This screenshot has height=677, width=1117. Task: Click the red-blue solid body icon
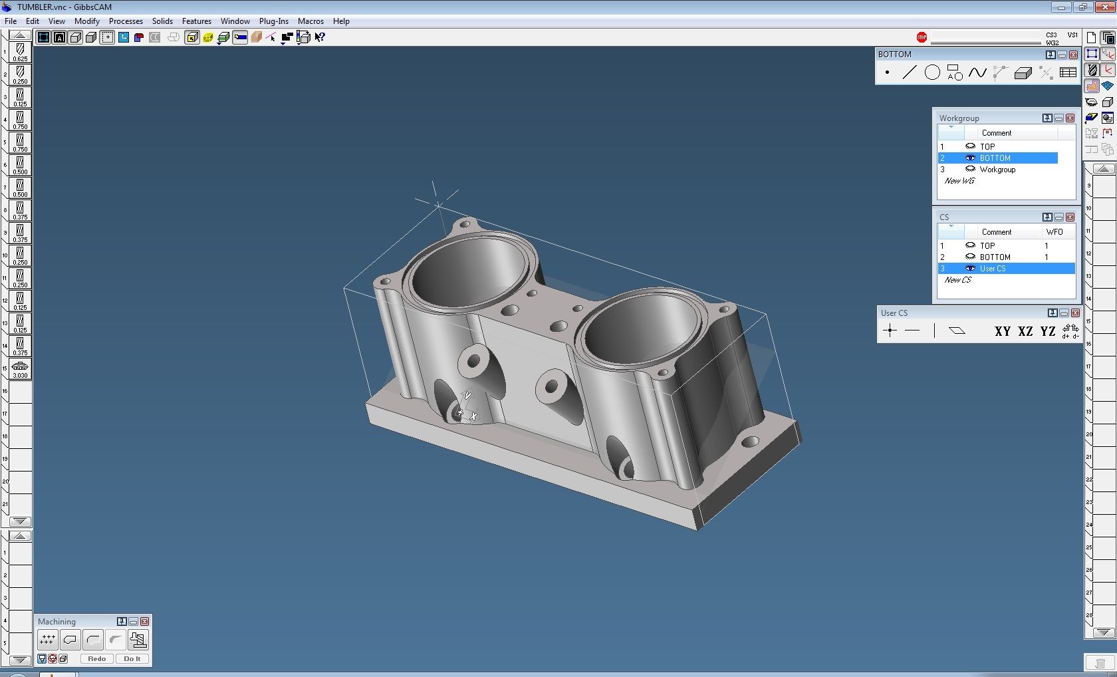click(139, 37)
